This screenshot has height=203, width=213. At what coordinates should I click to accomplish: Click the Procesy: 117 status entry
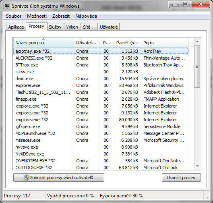pos(17,196)
